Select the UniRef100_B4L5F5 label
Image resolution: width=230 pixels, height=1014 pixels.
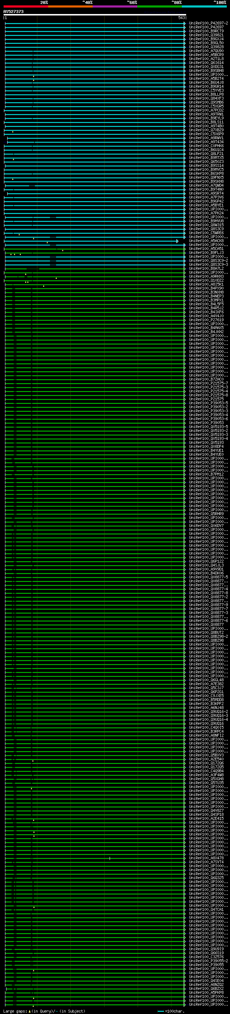tap(206, 304)
